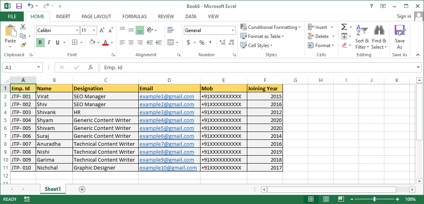Image resolution: width=424 pixels, height=204 pixels.
Task: Click the Format Painter brush icon
Action: [23, 45]
